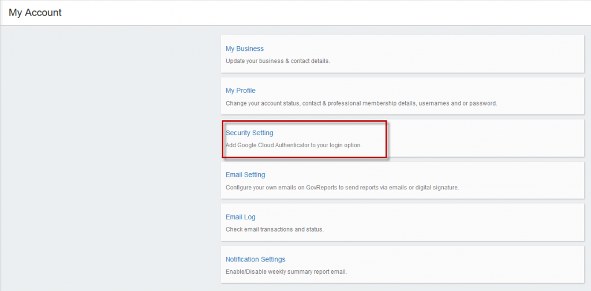Click 'Enable/Disable weekly summary report email.' text

(286, 271)
